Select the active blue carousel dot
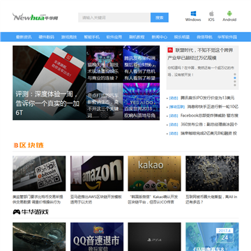251x251 pixels. pyautogui.click(x=235, y=78)
